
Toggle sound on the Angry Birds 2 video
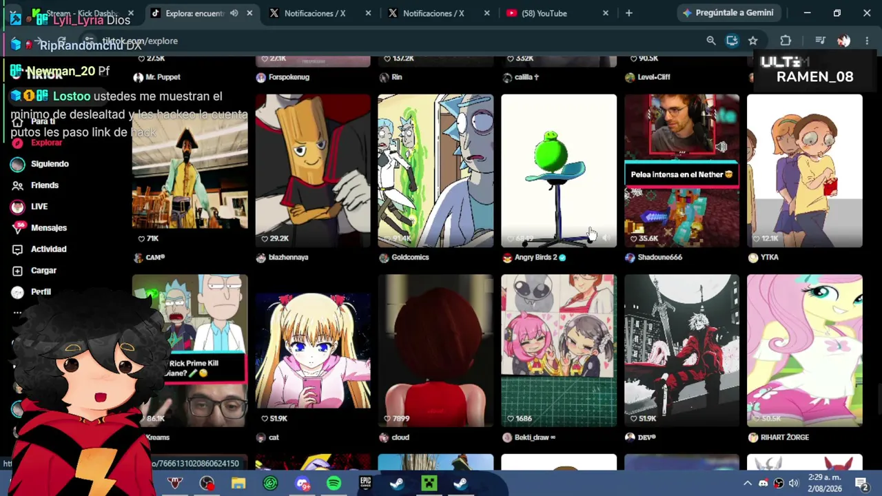(605, 238)
